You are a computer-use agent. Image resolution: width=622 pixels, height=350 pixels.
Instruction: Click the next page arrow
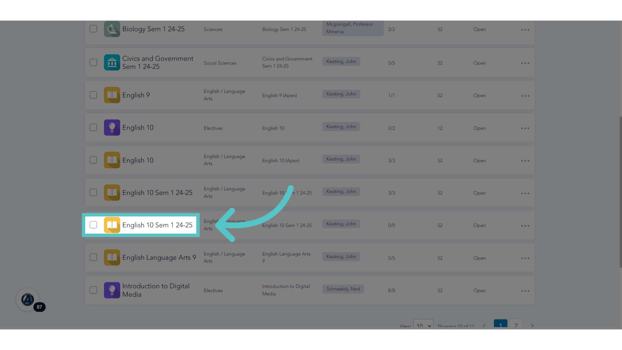coord(532,326)
